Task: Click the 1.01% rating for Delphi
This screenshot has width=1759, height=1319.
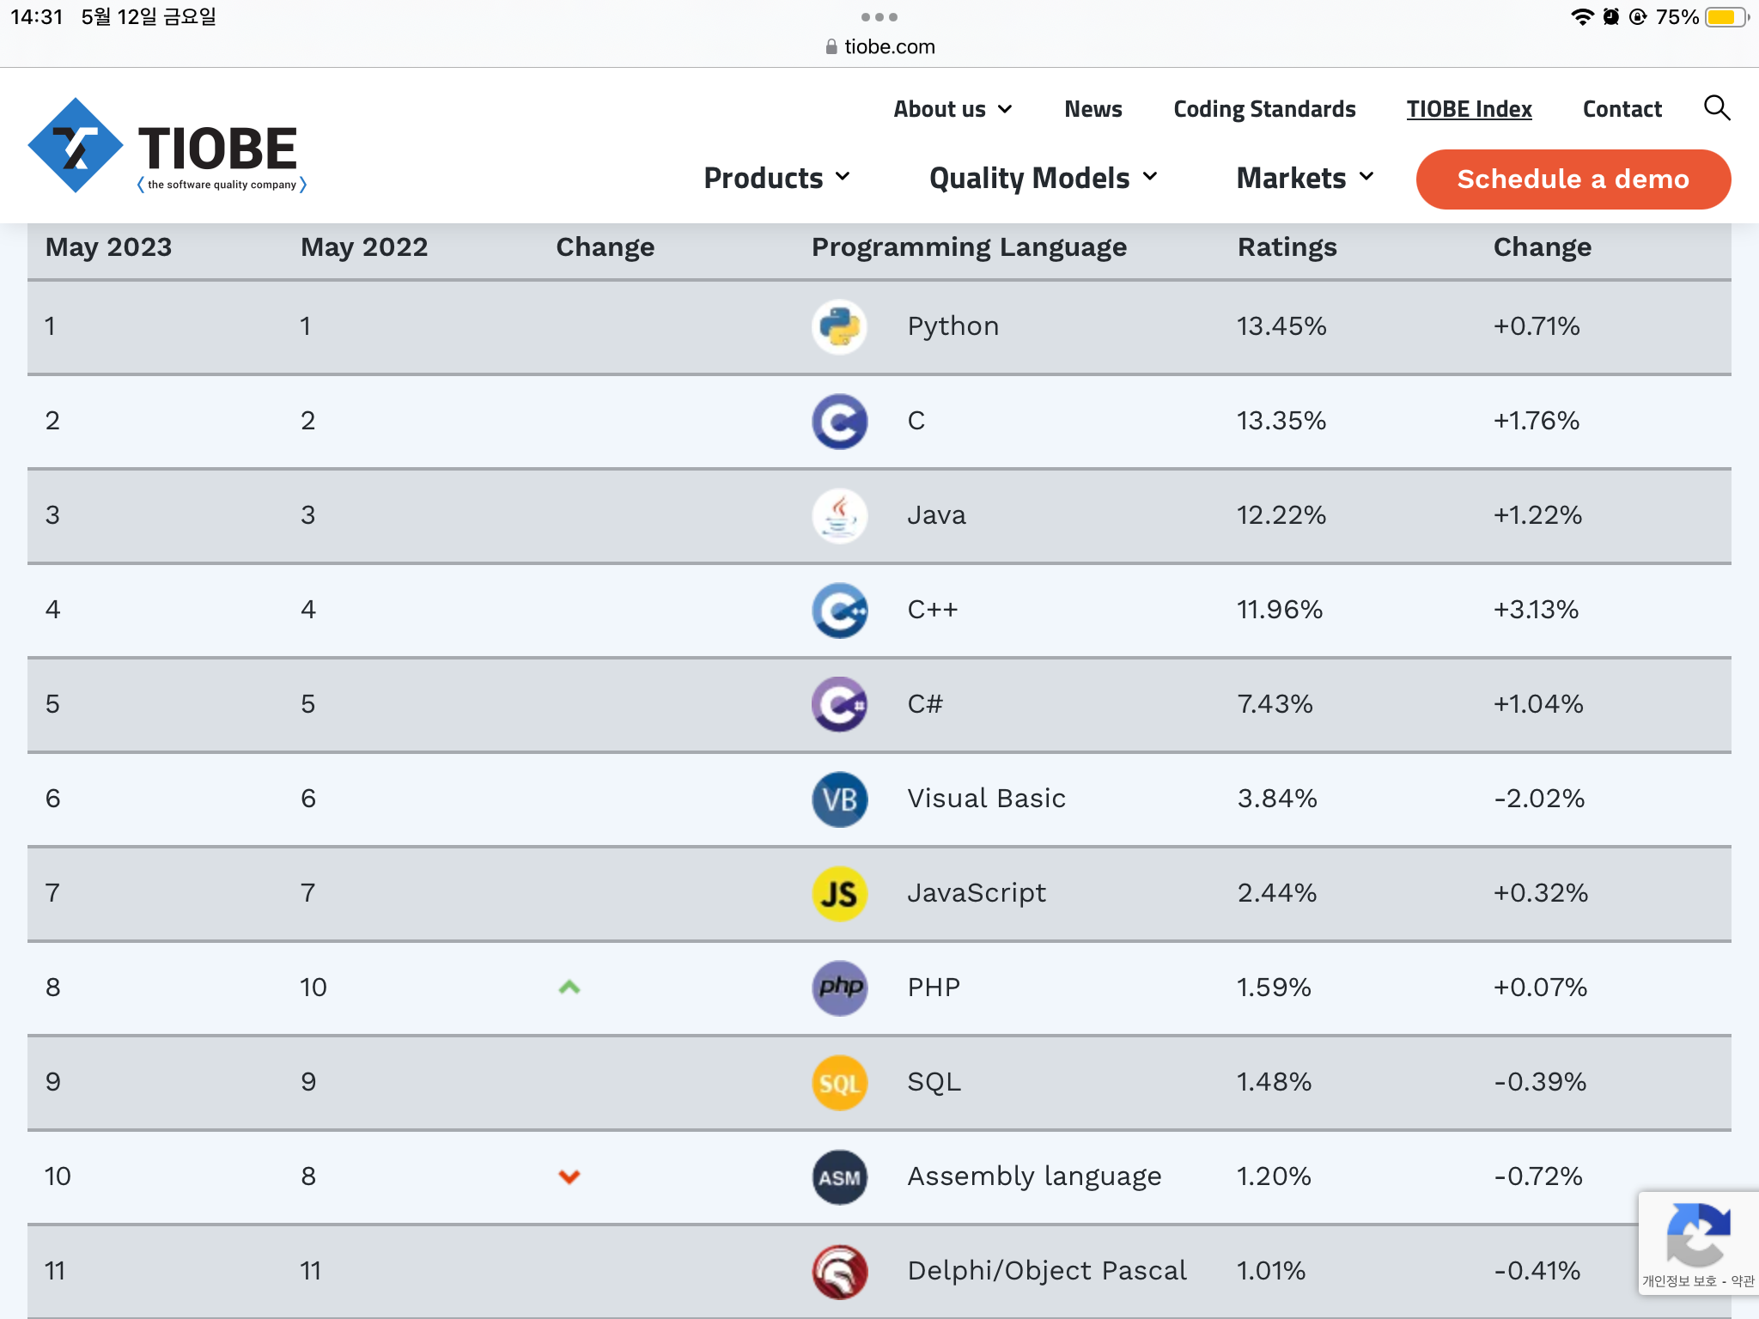Action: tap(1271, 1271)
